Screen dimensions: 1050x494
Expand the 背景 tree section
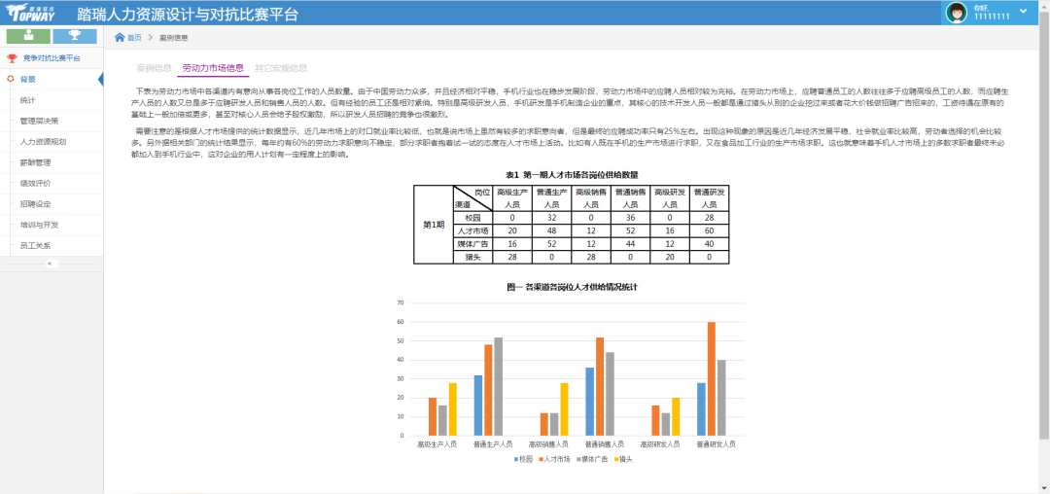(x=29, y=79)
